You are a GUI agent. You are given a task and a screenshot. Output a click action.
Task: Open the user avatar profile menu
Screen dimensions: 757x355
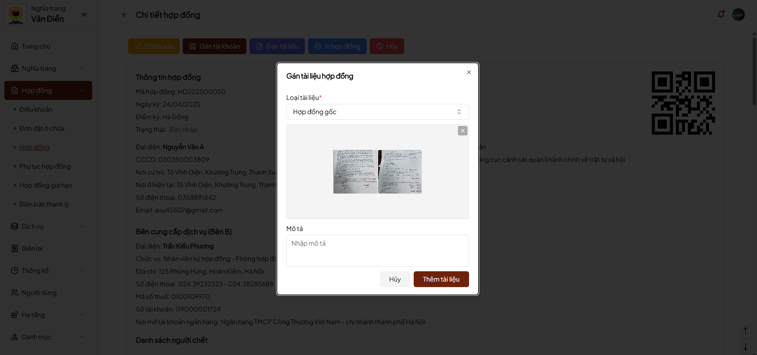pyautogui.click(x=738, y=15)
